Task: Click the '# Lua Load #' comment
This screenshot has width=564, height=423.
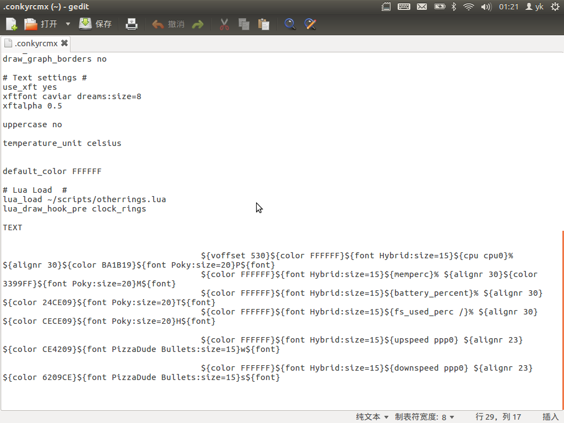Action: [35, 190]
